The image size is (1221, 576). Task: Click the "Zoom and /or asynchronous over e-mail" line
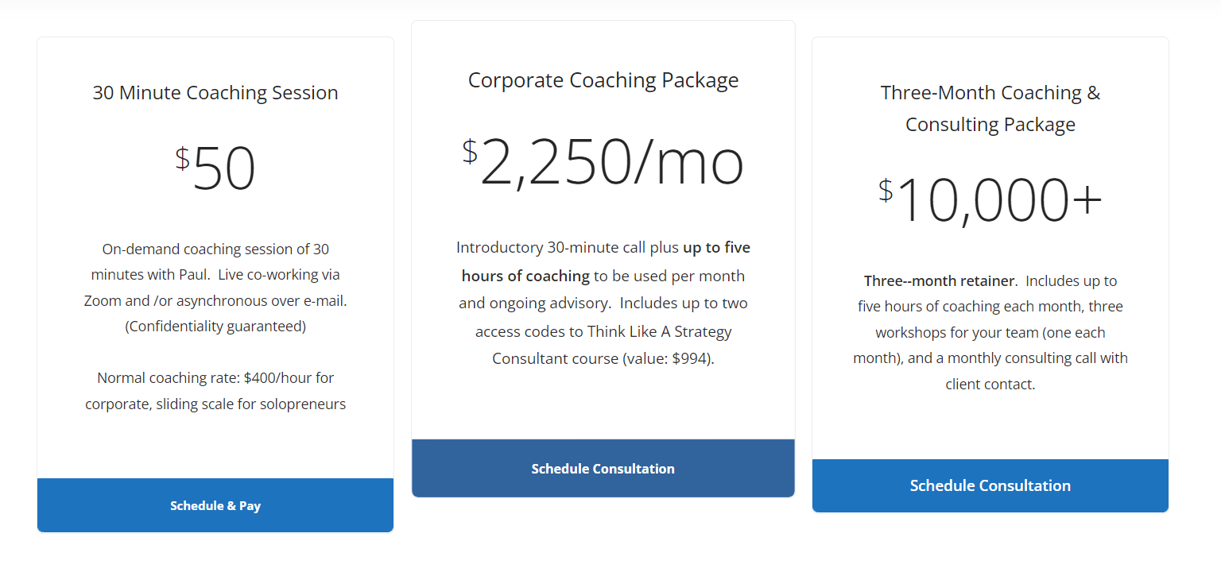pos(215,301)
